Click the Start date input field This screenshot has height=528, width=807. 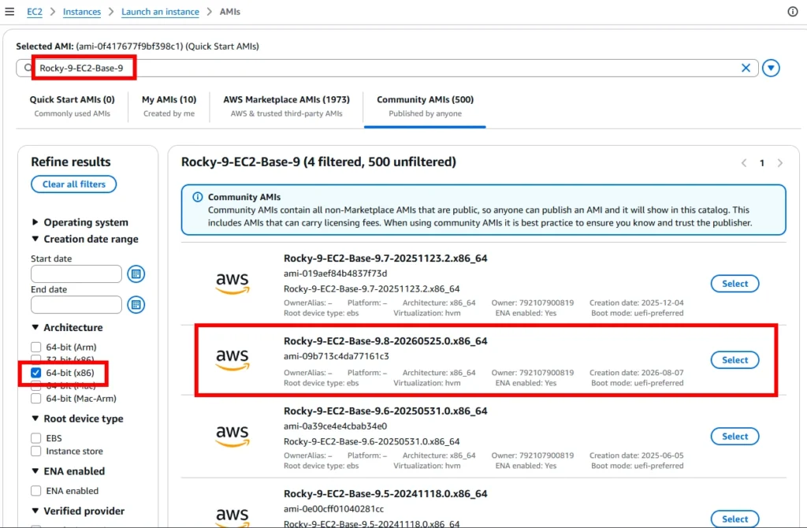[x=76, y=273]
